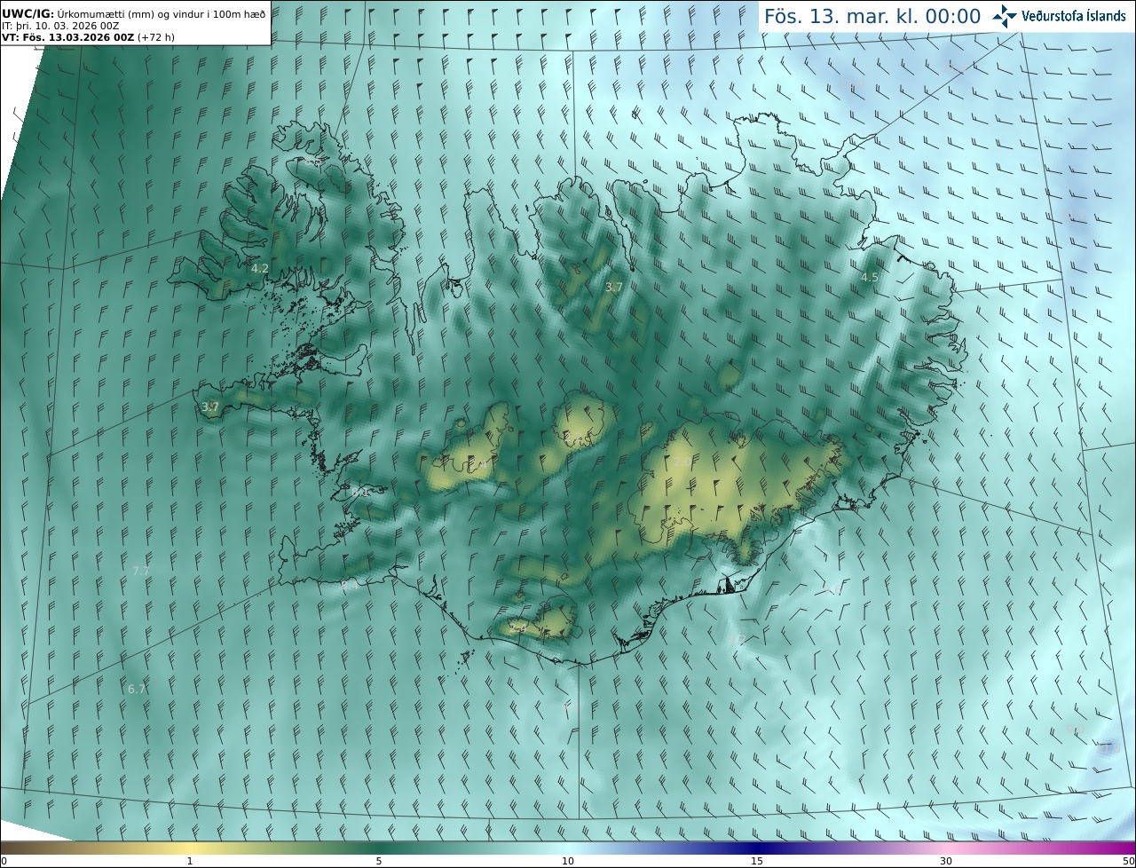Click the 9.2 value off the south coast
This screenshot has height=868, width=1136.
[737, 639]
